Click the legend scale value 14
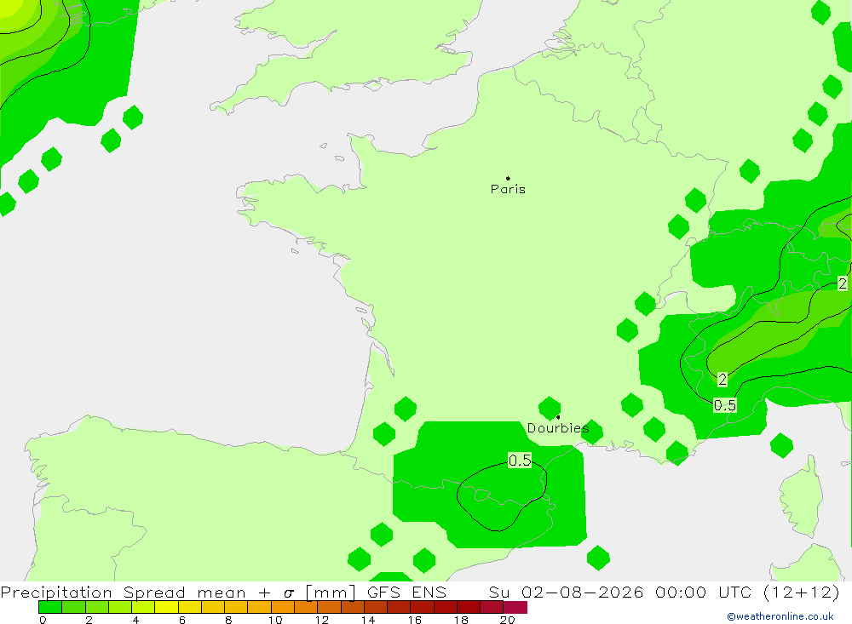852x624 pixels. point(368,620)
